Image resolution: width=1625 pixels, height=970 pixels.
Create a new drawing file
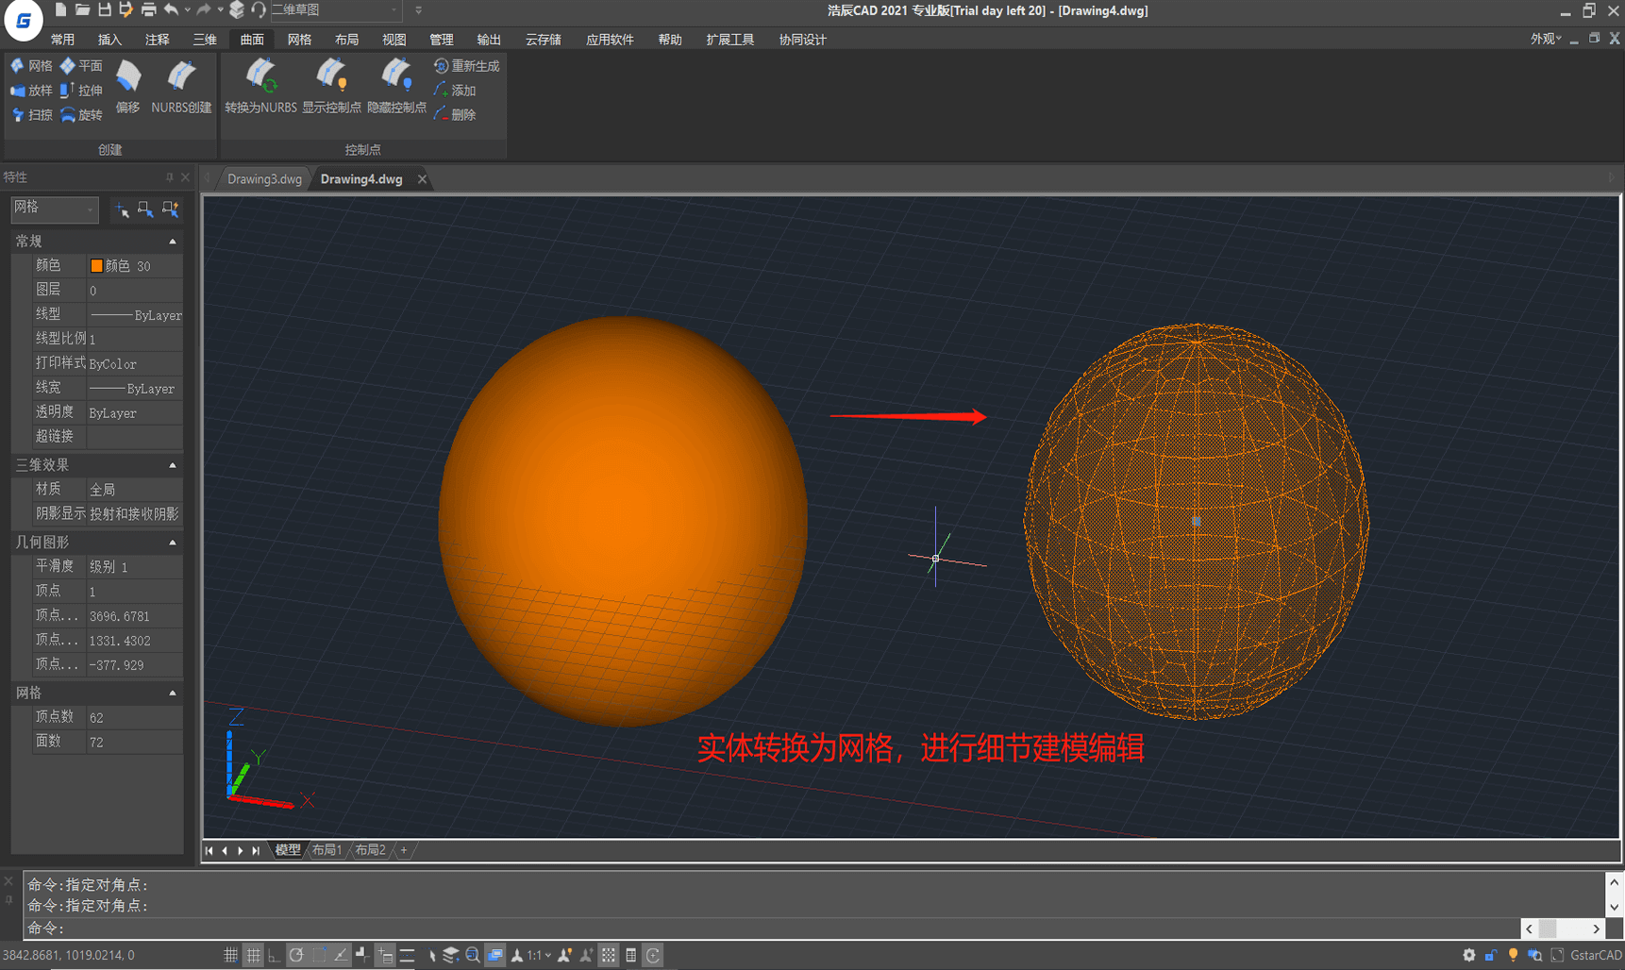[60, 10]
